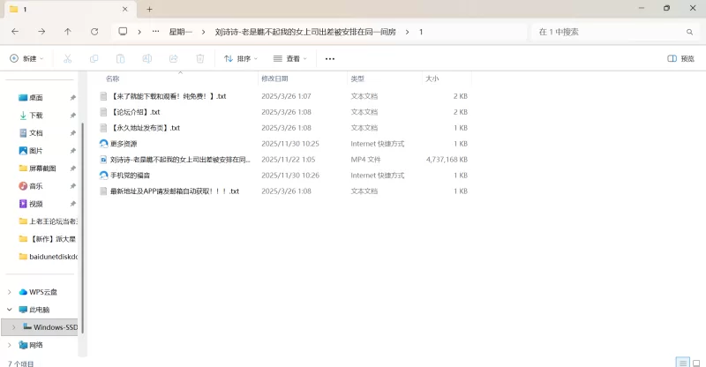Click the 新建 new item button
The height and width of the screenshot is (367, 706).
[26, 59]
